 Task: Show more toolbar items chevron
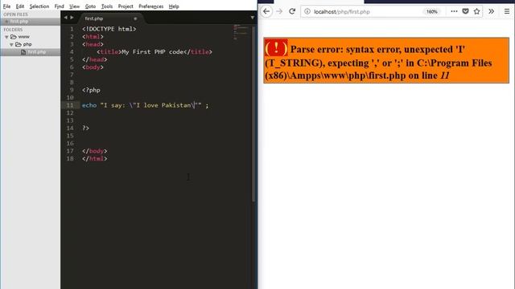point(492,11)
